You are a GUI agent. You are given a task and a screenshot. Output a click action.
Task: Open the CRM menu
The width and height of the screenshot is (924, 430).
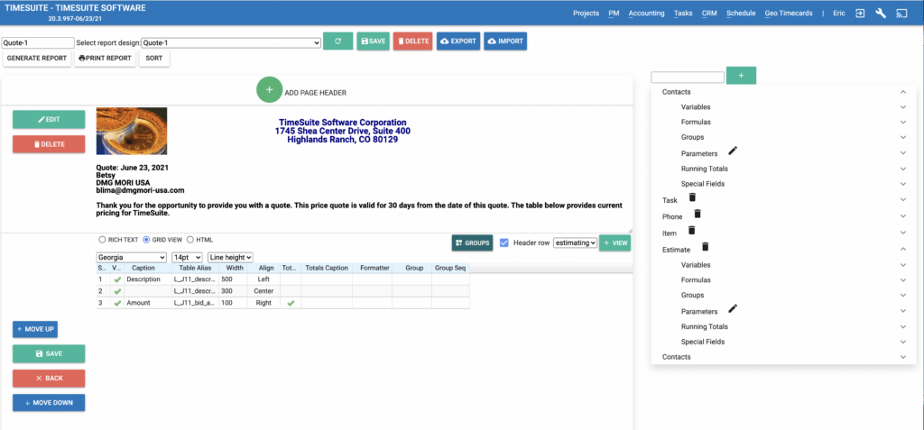click(709, 13)
